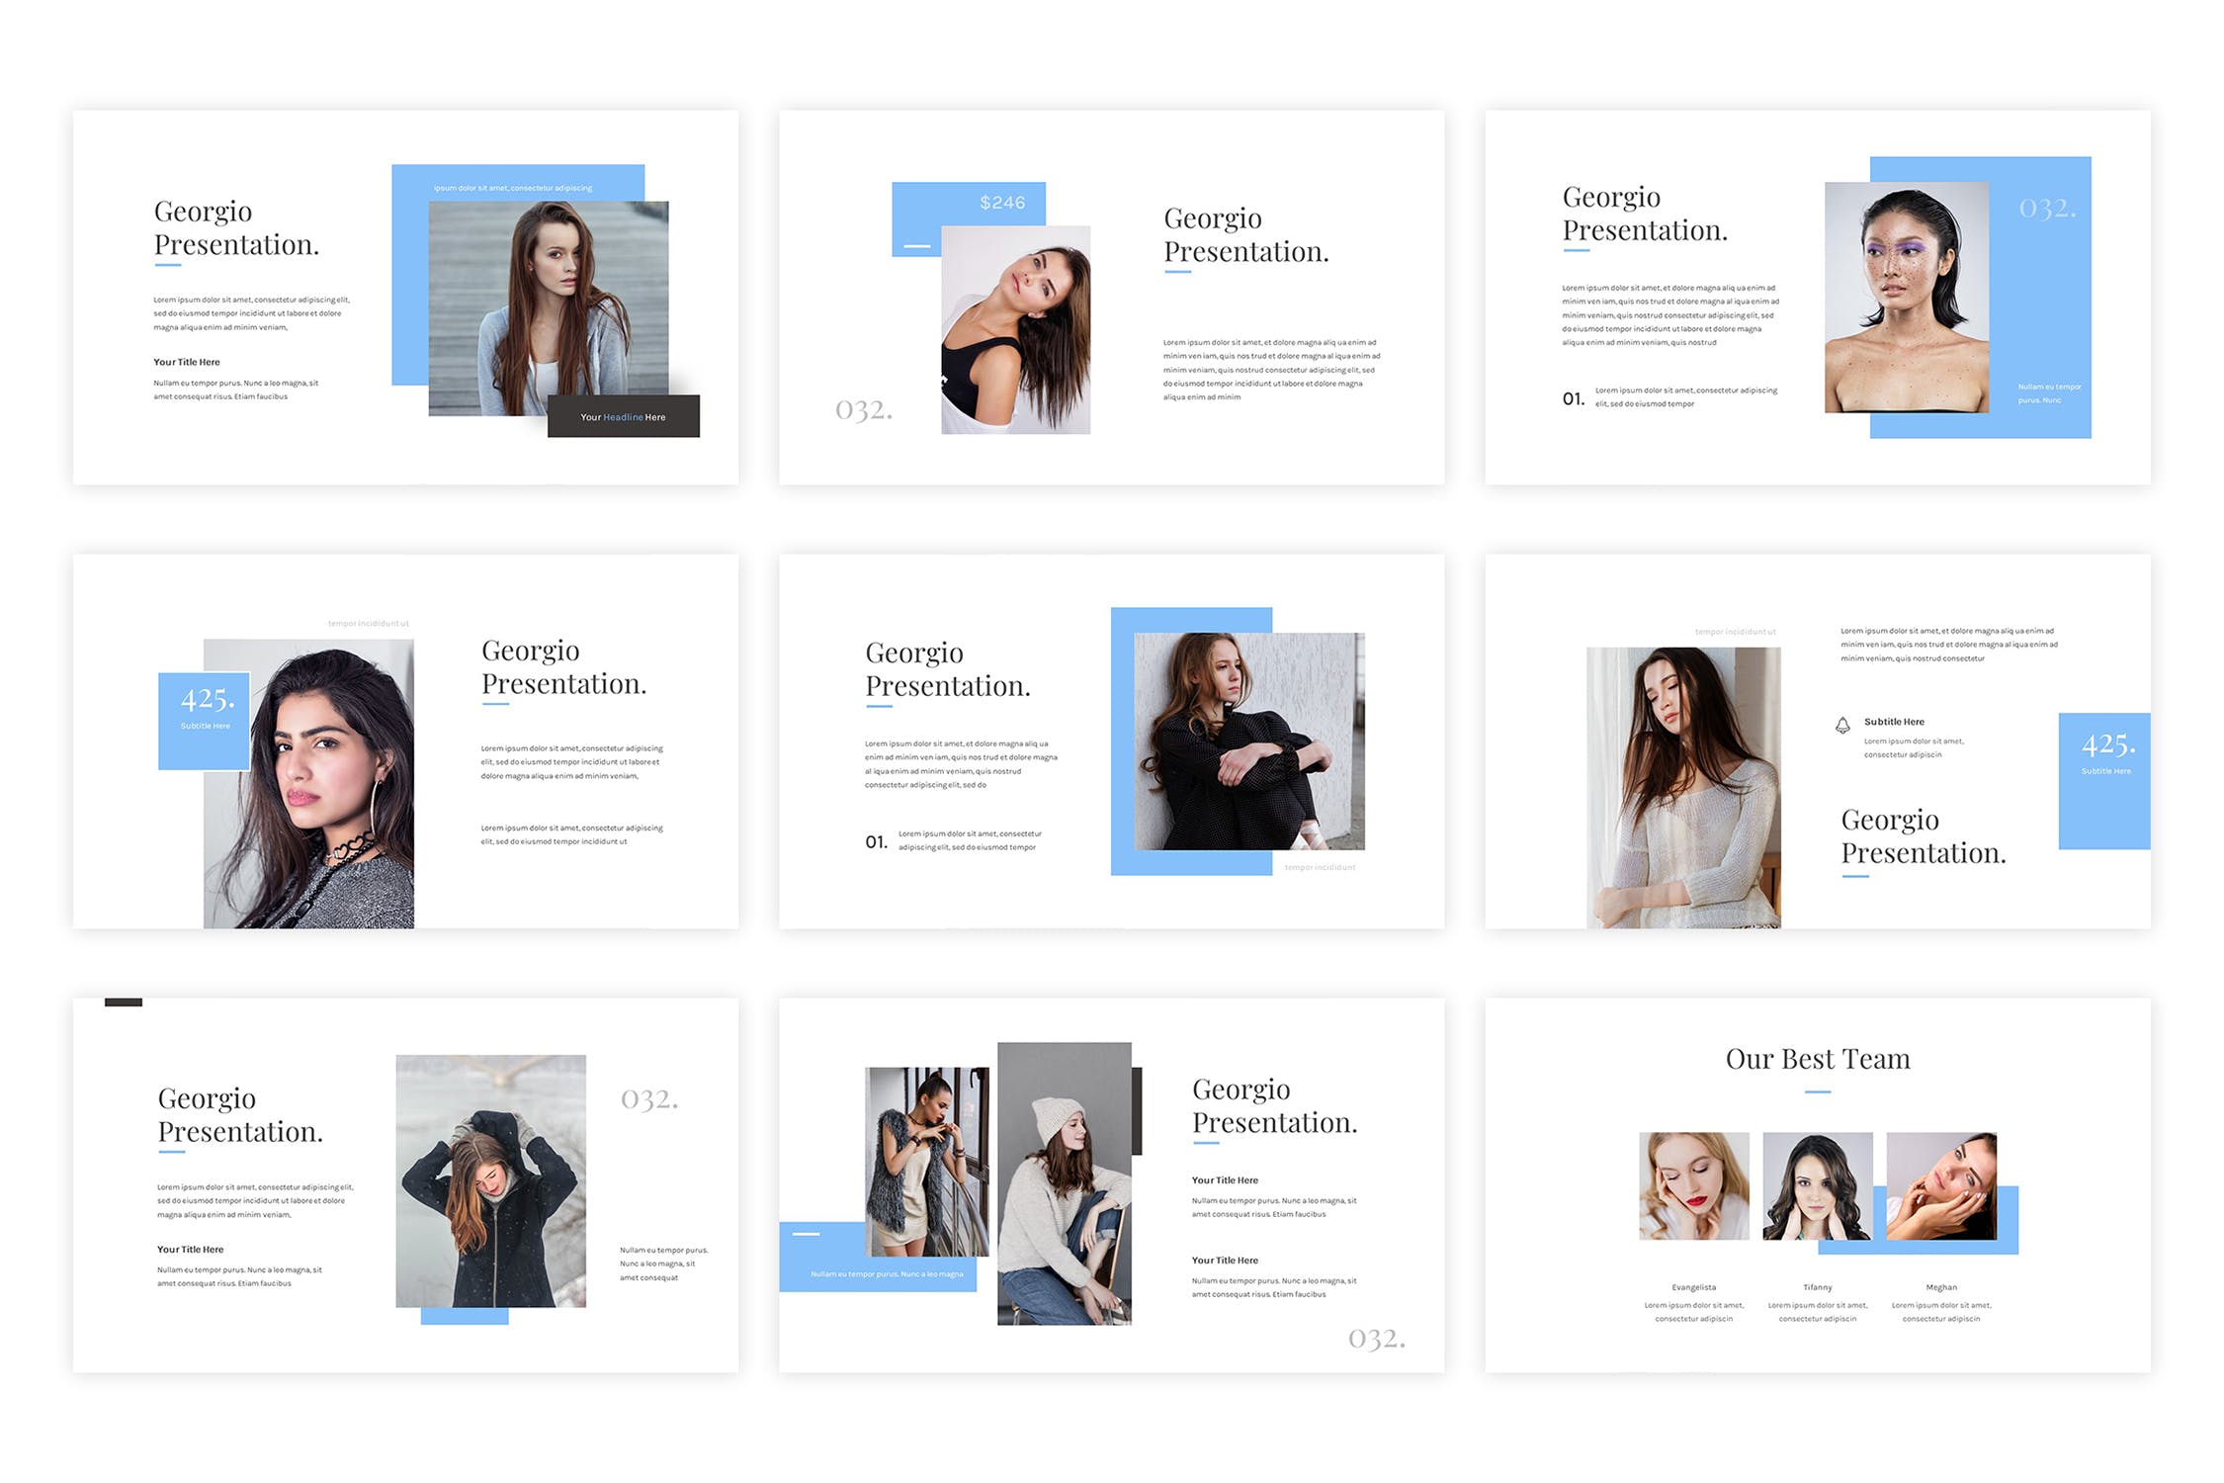
Task: Click the 'Your Title Here' heading on first slide
Action: tap(187, 362)
